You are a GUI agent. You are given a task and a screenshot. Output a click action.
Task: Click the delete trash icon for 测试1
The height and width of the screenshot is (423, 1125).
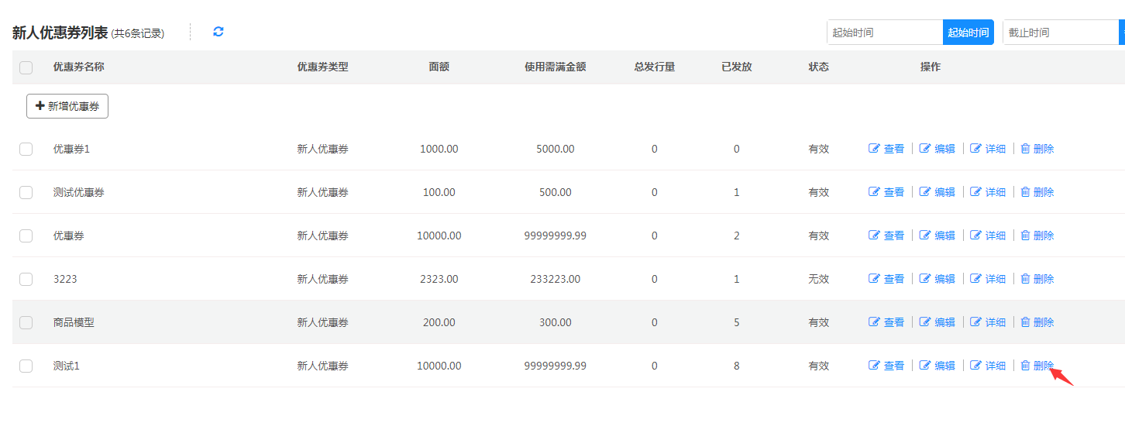(1025, 366)
